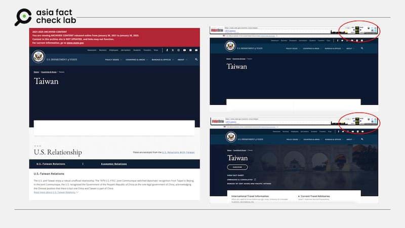This screenshot has height=228, width=405.
Task: Open the YouTube icon on the archived page
Action: (184, 50)
